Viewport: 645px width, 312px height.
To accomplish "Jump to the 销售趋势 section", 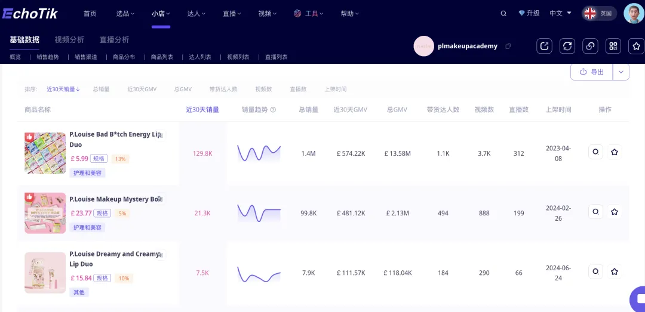I will point(48,57).
